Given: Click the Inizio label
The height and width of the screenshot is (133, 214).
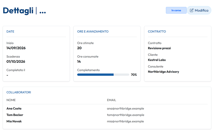Looking at the screenshot, I should [10, 43].
